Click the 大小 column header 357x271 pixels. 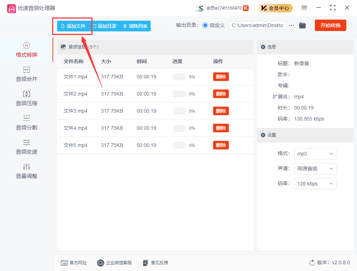pos(106,61)
